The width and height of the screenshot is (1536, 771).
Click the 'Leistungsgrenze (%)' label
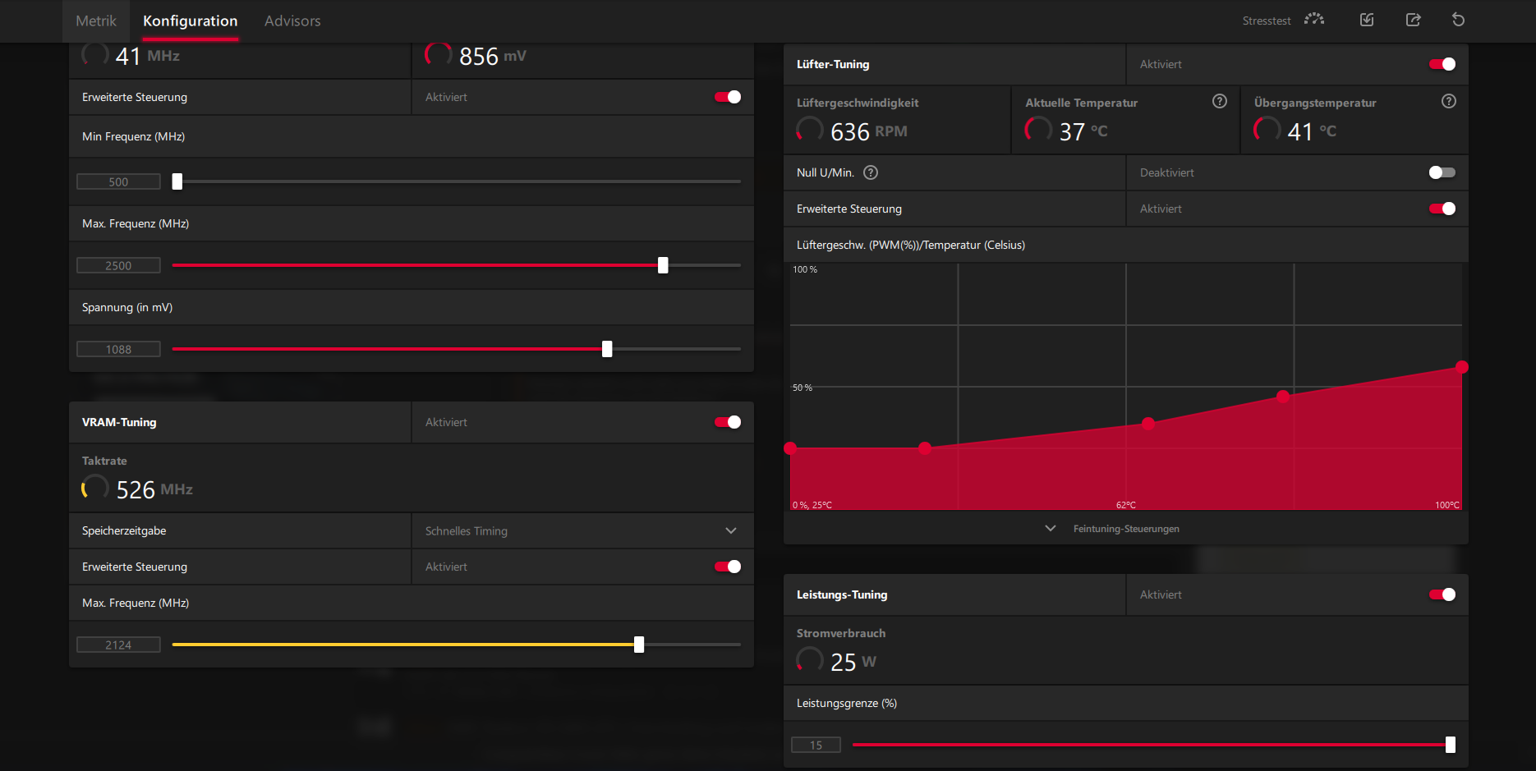(x=847, y=703)
